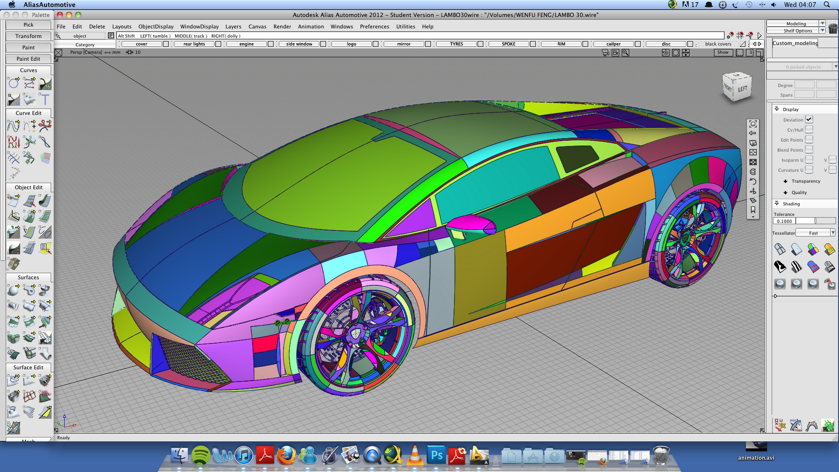
Task: Open the picked objects dropdown arrow
Action: pos(836,67)
